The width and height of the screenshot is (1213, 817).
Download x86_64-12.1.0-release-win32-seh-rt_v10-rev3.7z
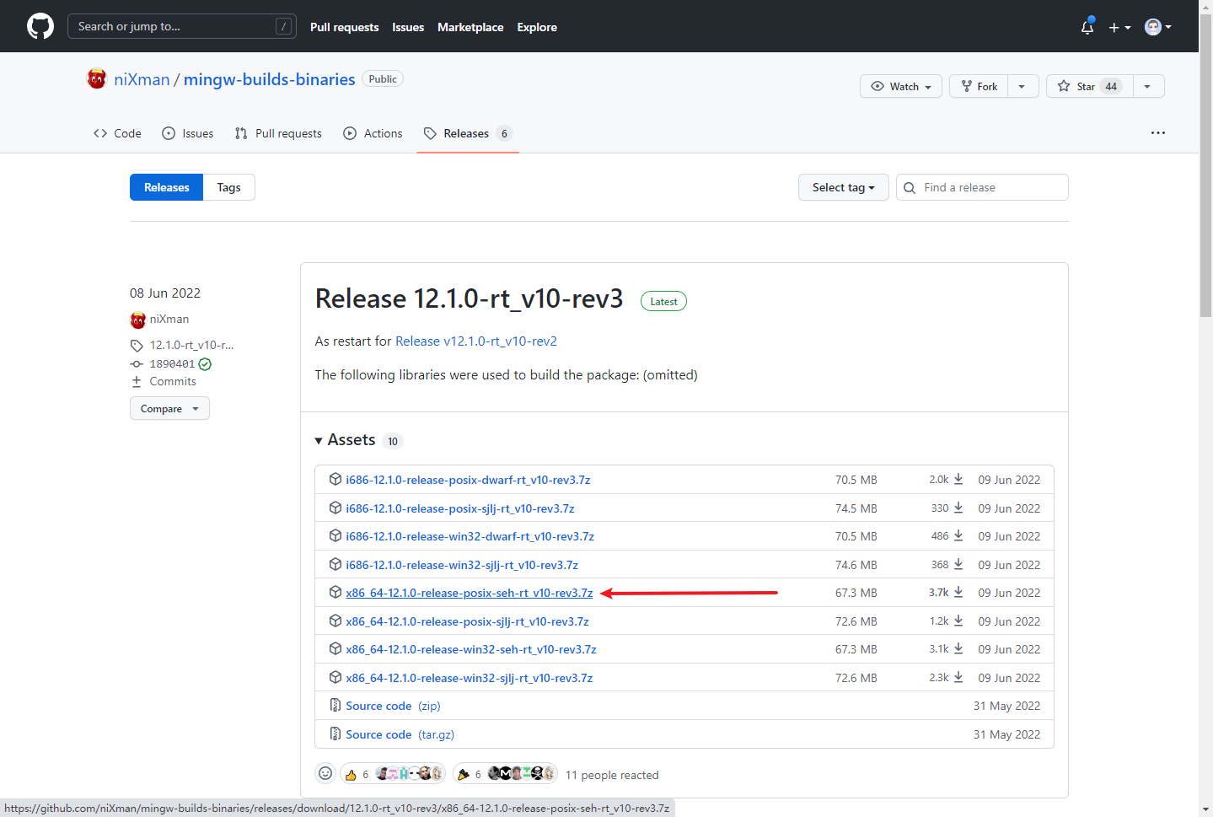pyautogui.click(x=471, y=649)
